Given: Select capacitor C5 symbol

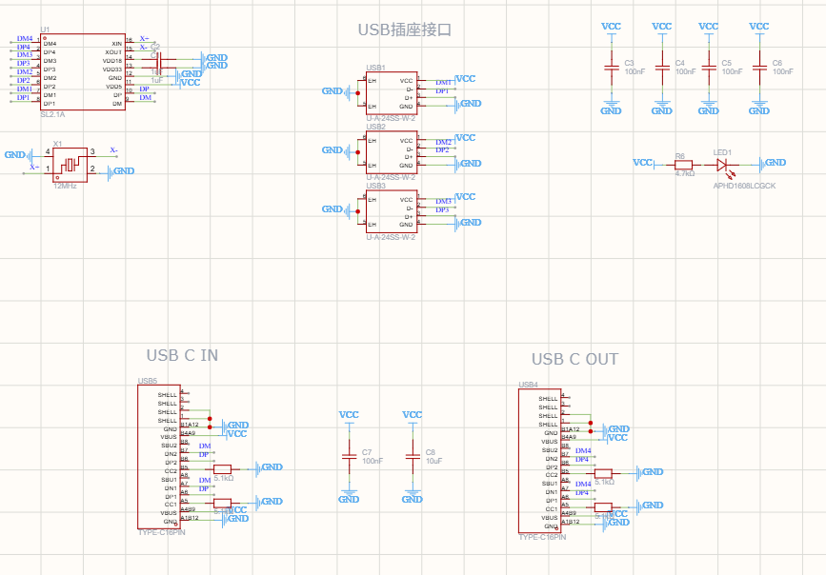Looking at the screenshot, I should click(709, 68).
